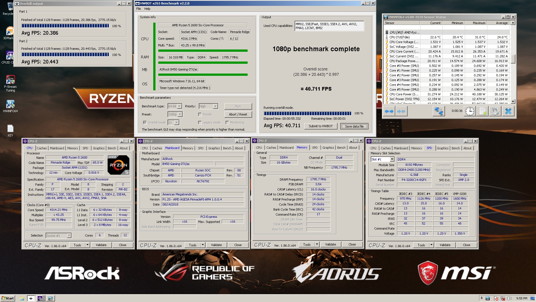
Task: Select HWBOT x265 taskbar button
Action: 31,298
